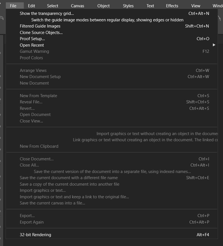Open the Canvas menu
Screen dimensions: 223x246
click(x=77, y=6)
